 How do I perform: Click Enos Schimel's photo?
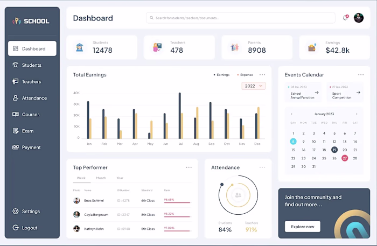point(76,200)
